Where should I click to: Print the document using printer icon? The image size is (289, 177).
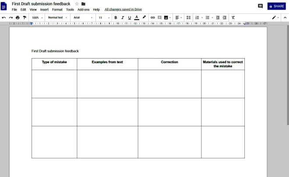point(18,17)
